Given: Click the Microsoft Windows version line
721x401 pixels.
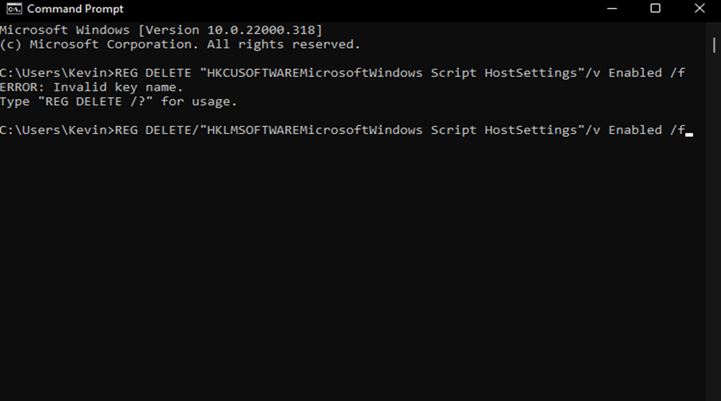Looking at the screenshot, I should (161, 30).
